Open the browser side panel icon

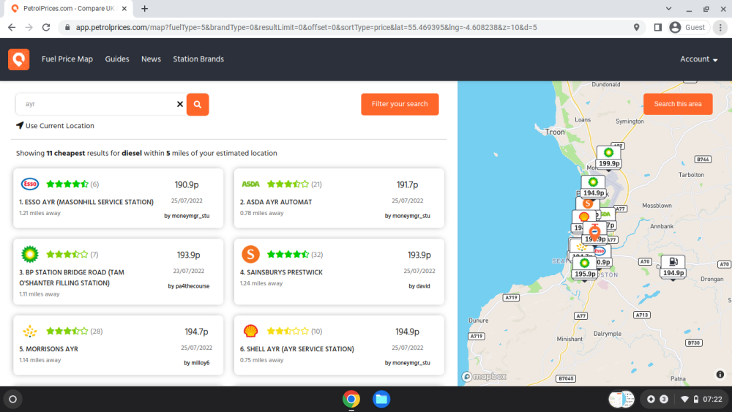click(x=657, y=28)
